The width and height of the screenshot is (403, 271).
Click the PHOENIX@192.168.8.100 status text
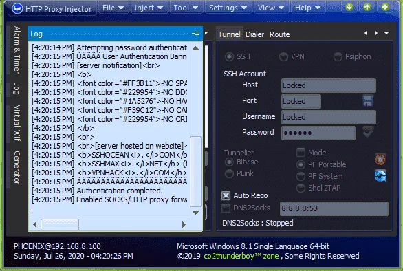[57, 246]
